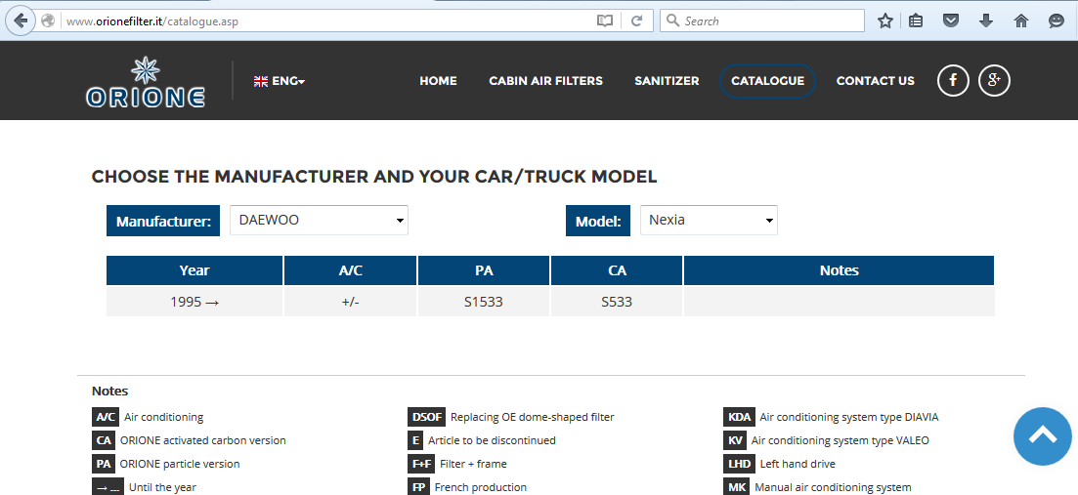Open reader view icon in address bar
This screenshot has height=495, width=1078.
coord(604,21)
